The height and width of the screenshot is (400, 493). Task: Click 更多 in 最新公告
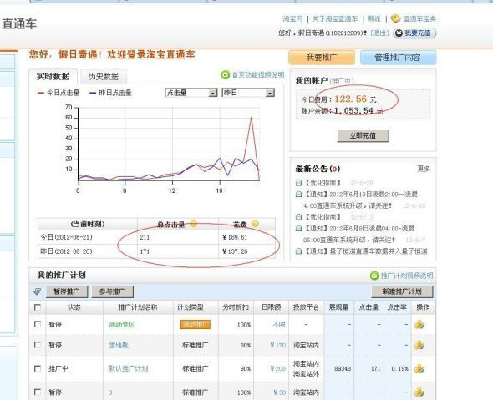(423, 169)
